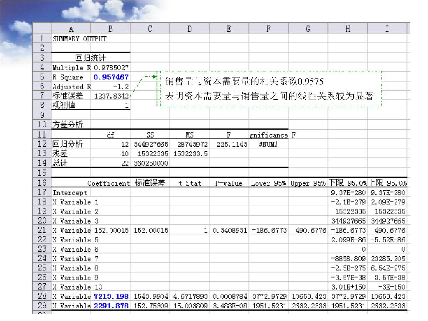Click the 下限 95.0% header cell
The width and height of the screenshot is (428, 321).
[x=348, y=183]
